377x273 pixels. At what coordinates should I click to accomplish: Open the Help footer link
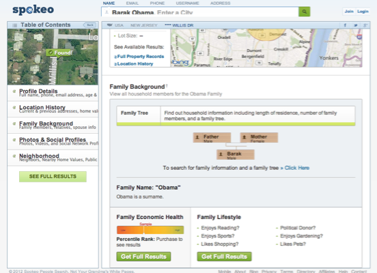click(343, 272)
